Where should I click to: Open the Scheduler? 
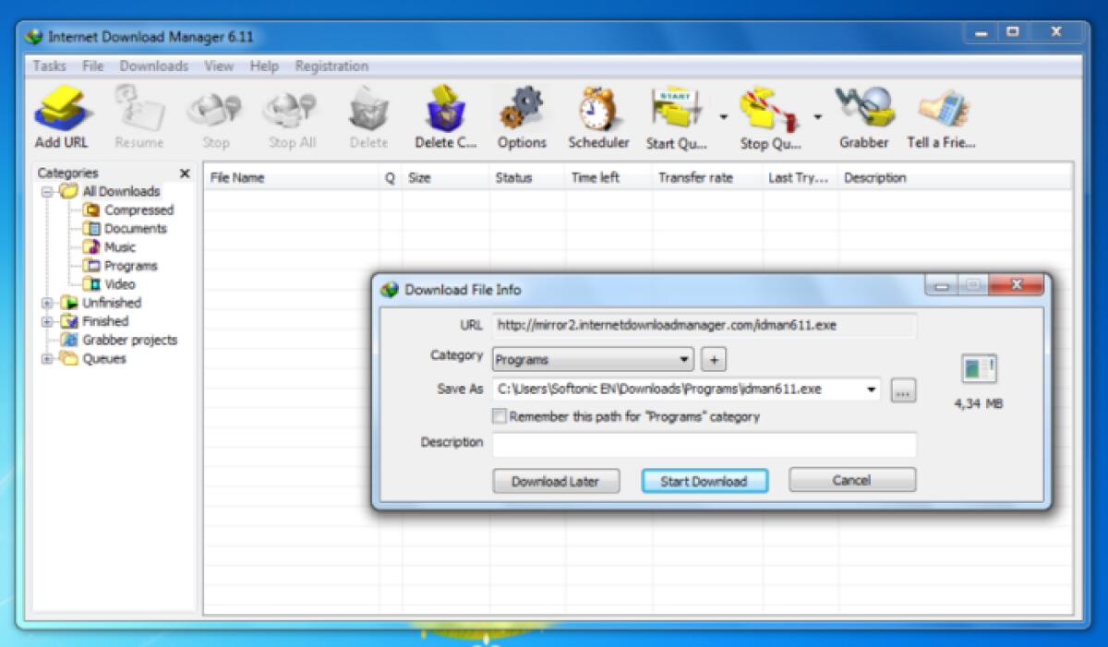597,111
